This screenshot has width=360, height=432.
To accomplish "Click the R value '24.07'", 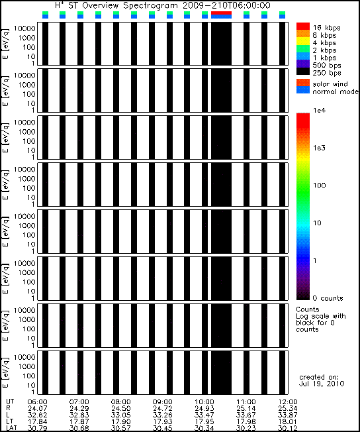I will [x=38, y=409].
